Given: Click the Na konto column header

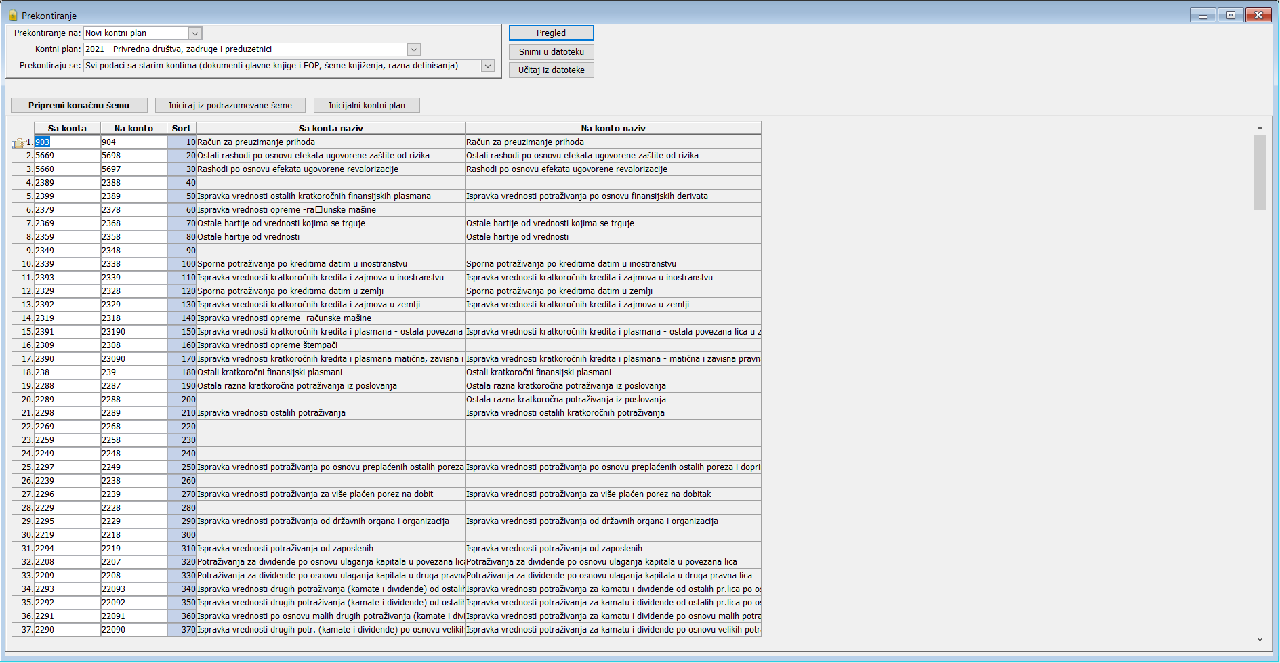Looking at the screenshot, I should tap(133, 128).
